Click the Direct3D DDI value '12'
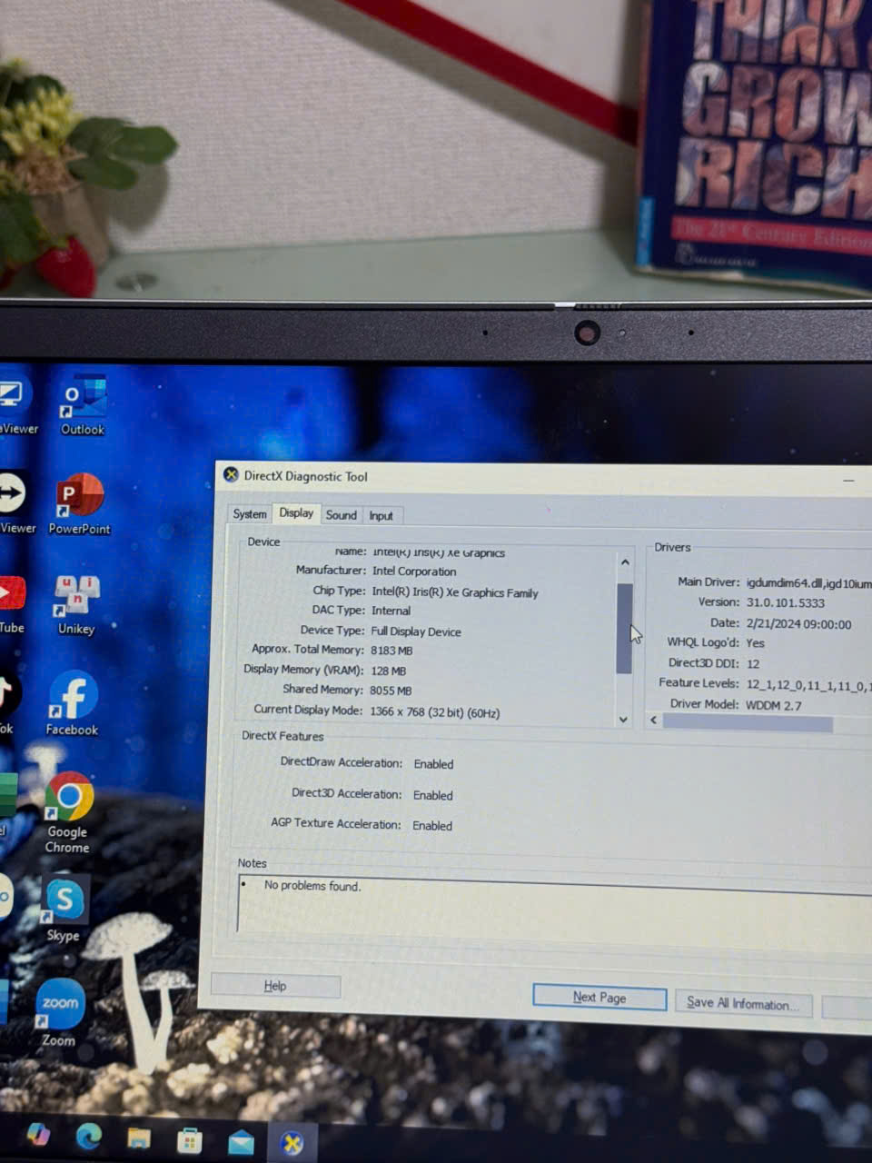 point(753,664)
